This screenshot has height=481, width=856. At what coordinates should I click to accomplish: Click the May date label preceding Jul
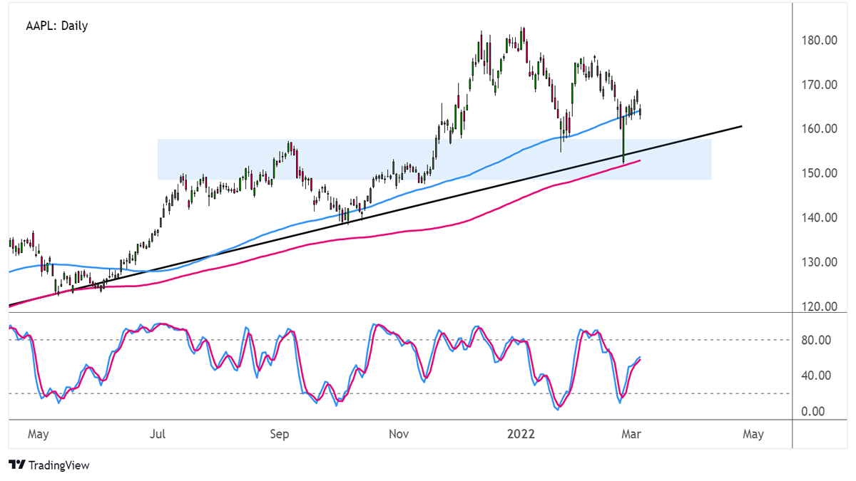point(38,434)
